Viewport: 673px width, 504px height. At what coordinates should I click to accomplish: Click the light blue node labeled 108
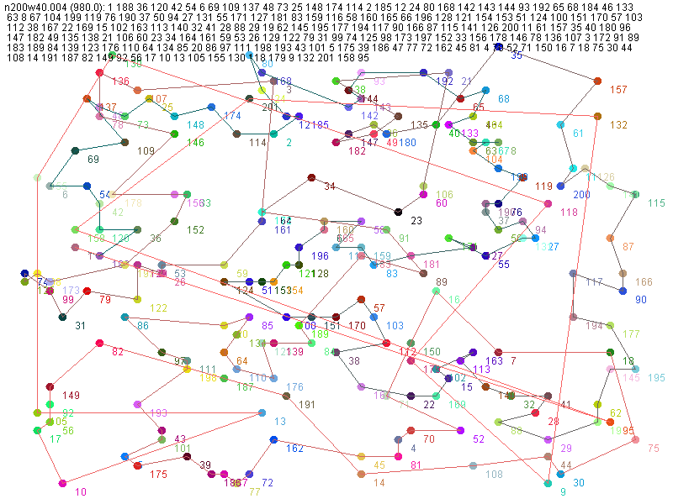(x=473, y=465)
